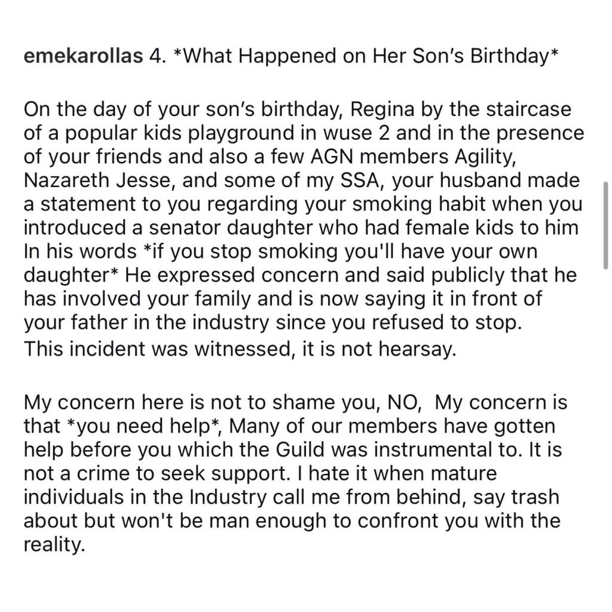Click the sentence "This incident was witnessed"
Image resolution: width=612 pixels, height=612 pixels.
(157, 348)
